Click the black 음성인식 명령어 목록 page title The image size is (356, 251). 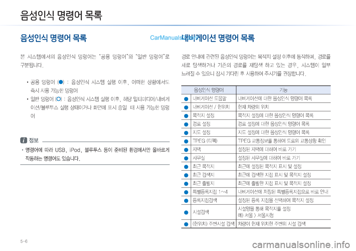[x=61, y=16]
